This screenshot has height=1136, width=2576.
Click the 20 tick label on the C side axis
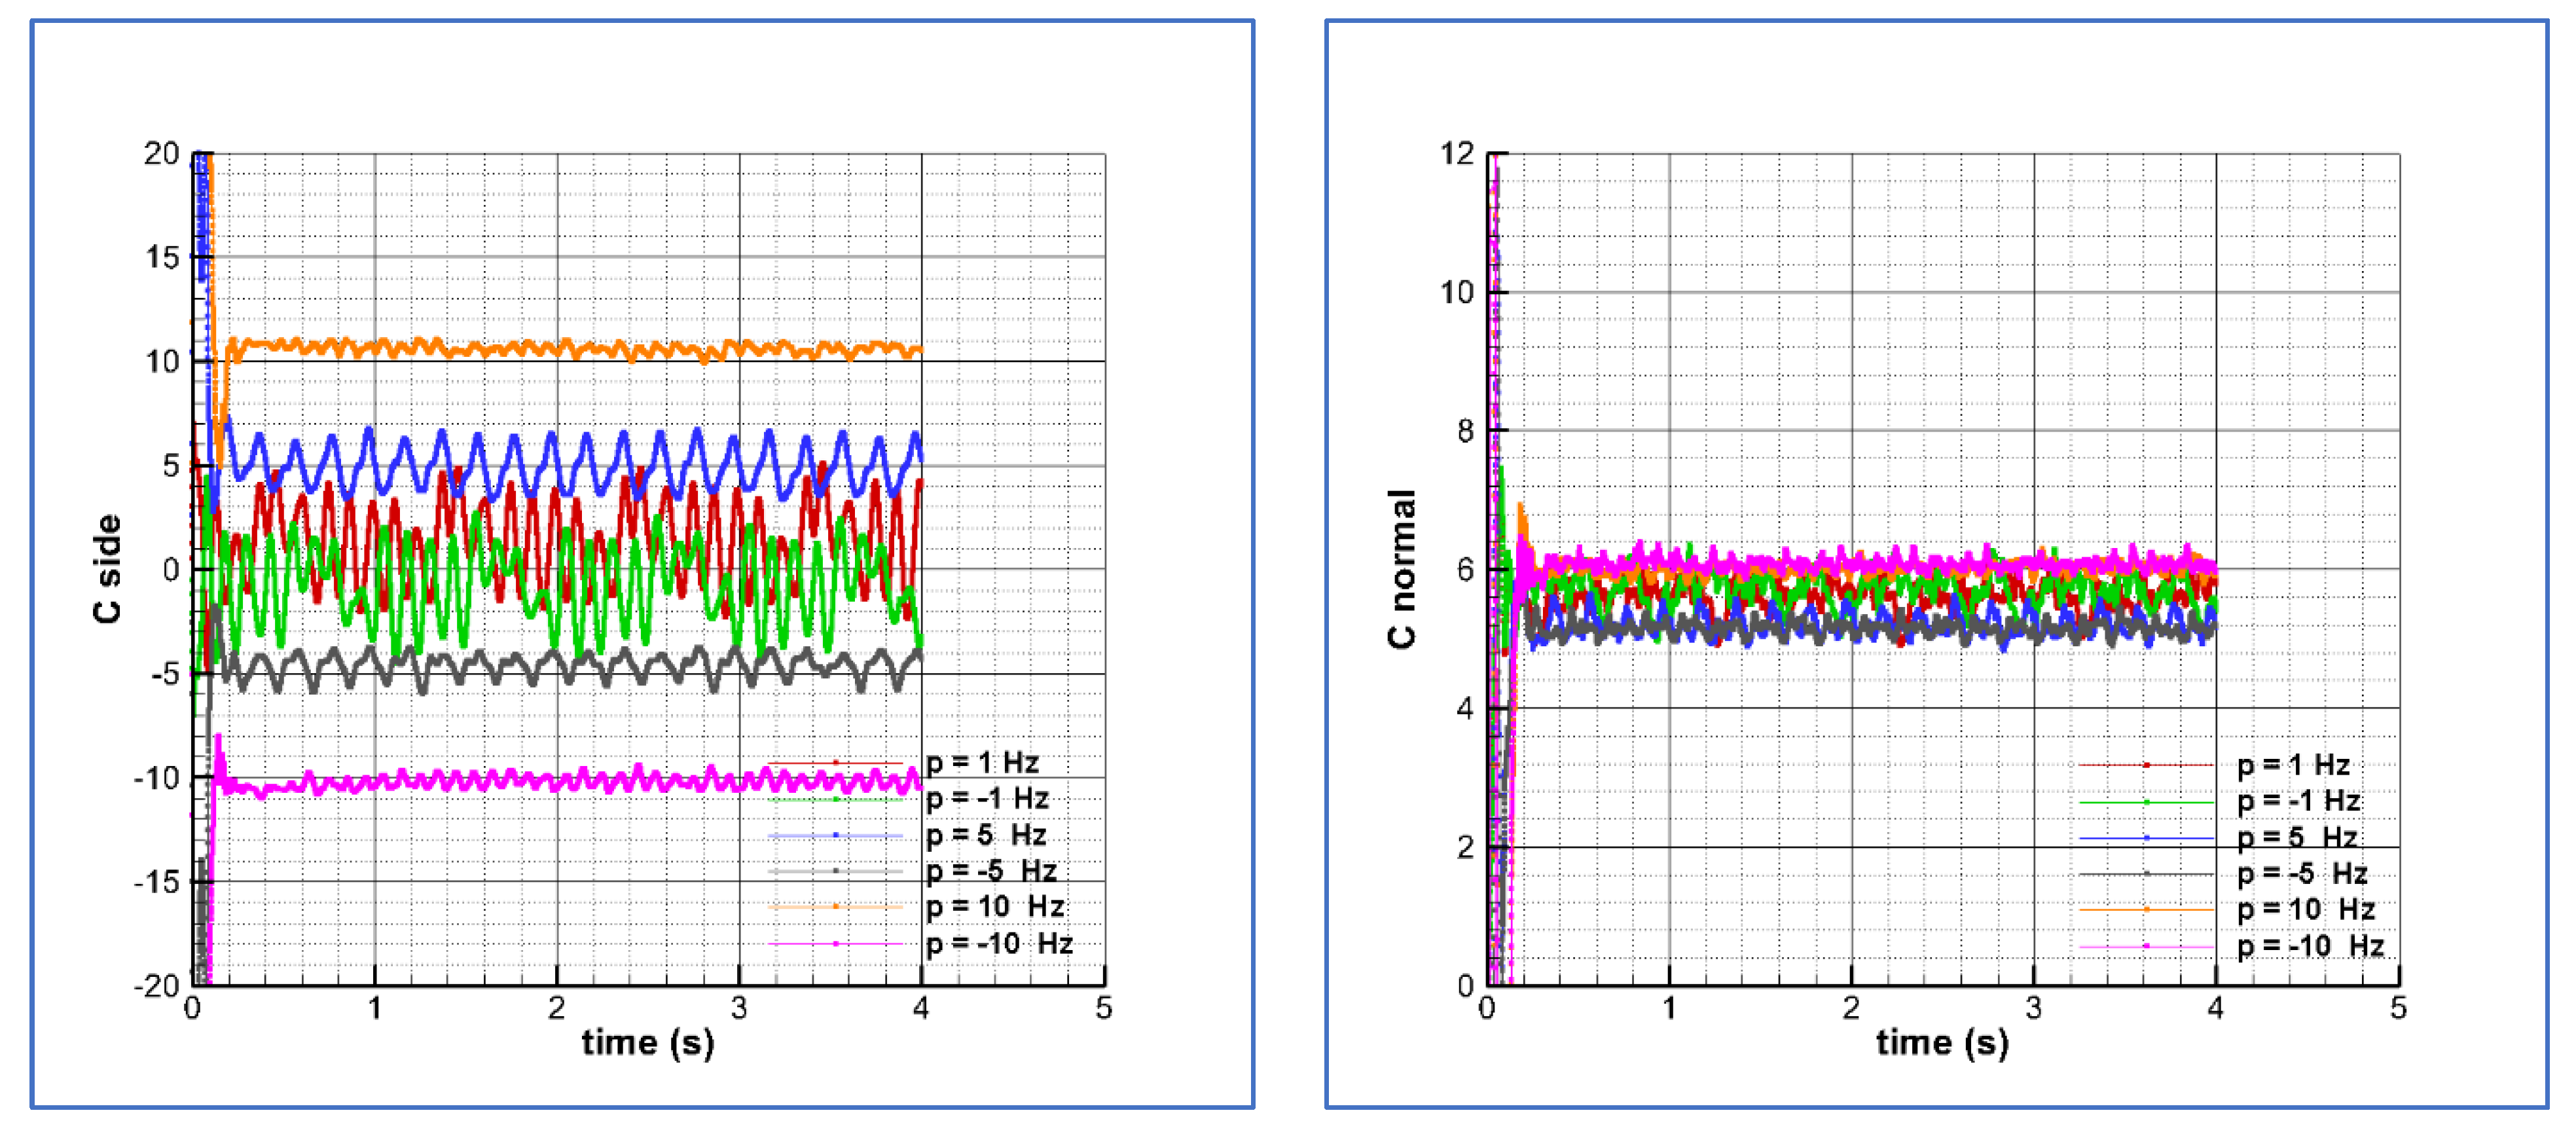161,154
